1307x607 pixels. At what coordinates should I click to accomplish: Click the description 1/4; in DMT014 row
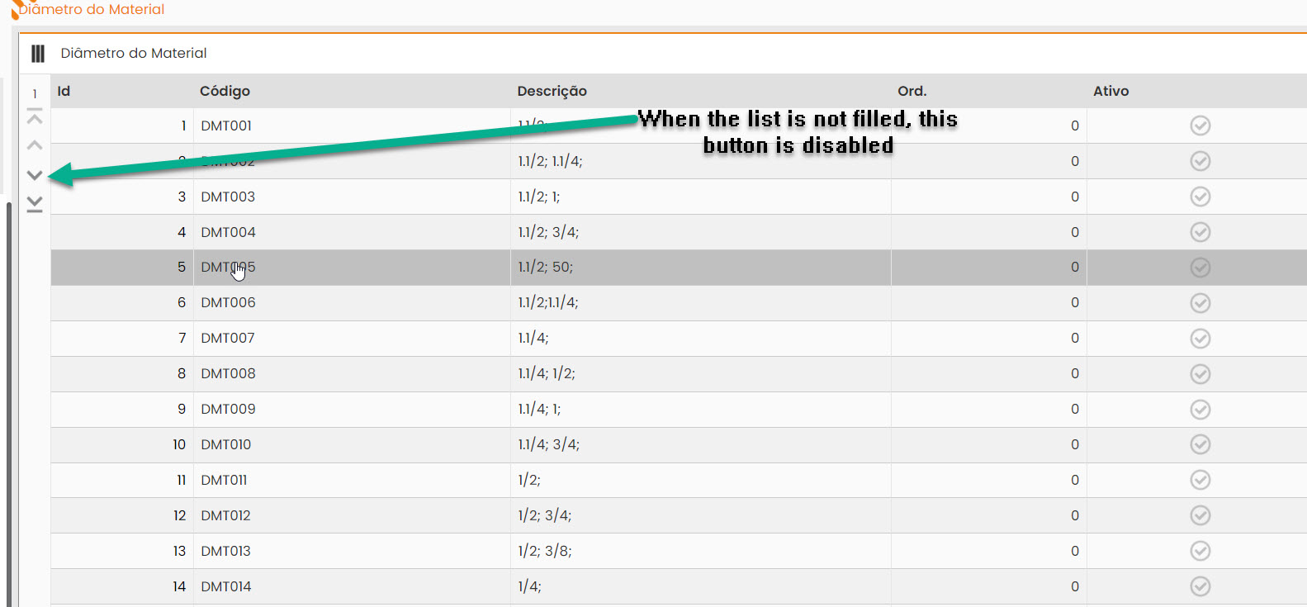[529, 586]
